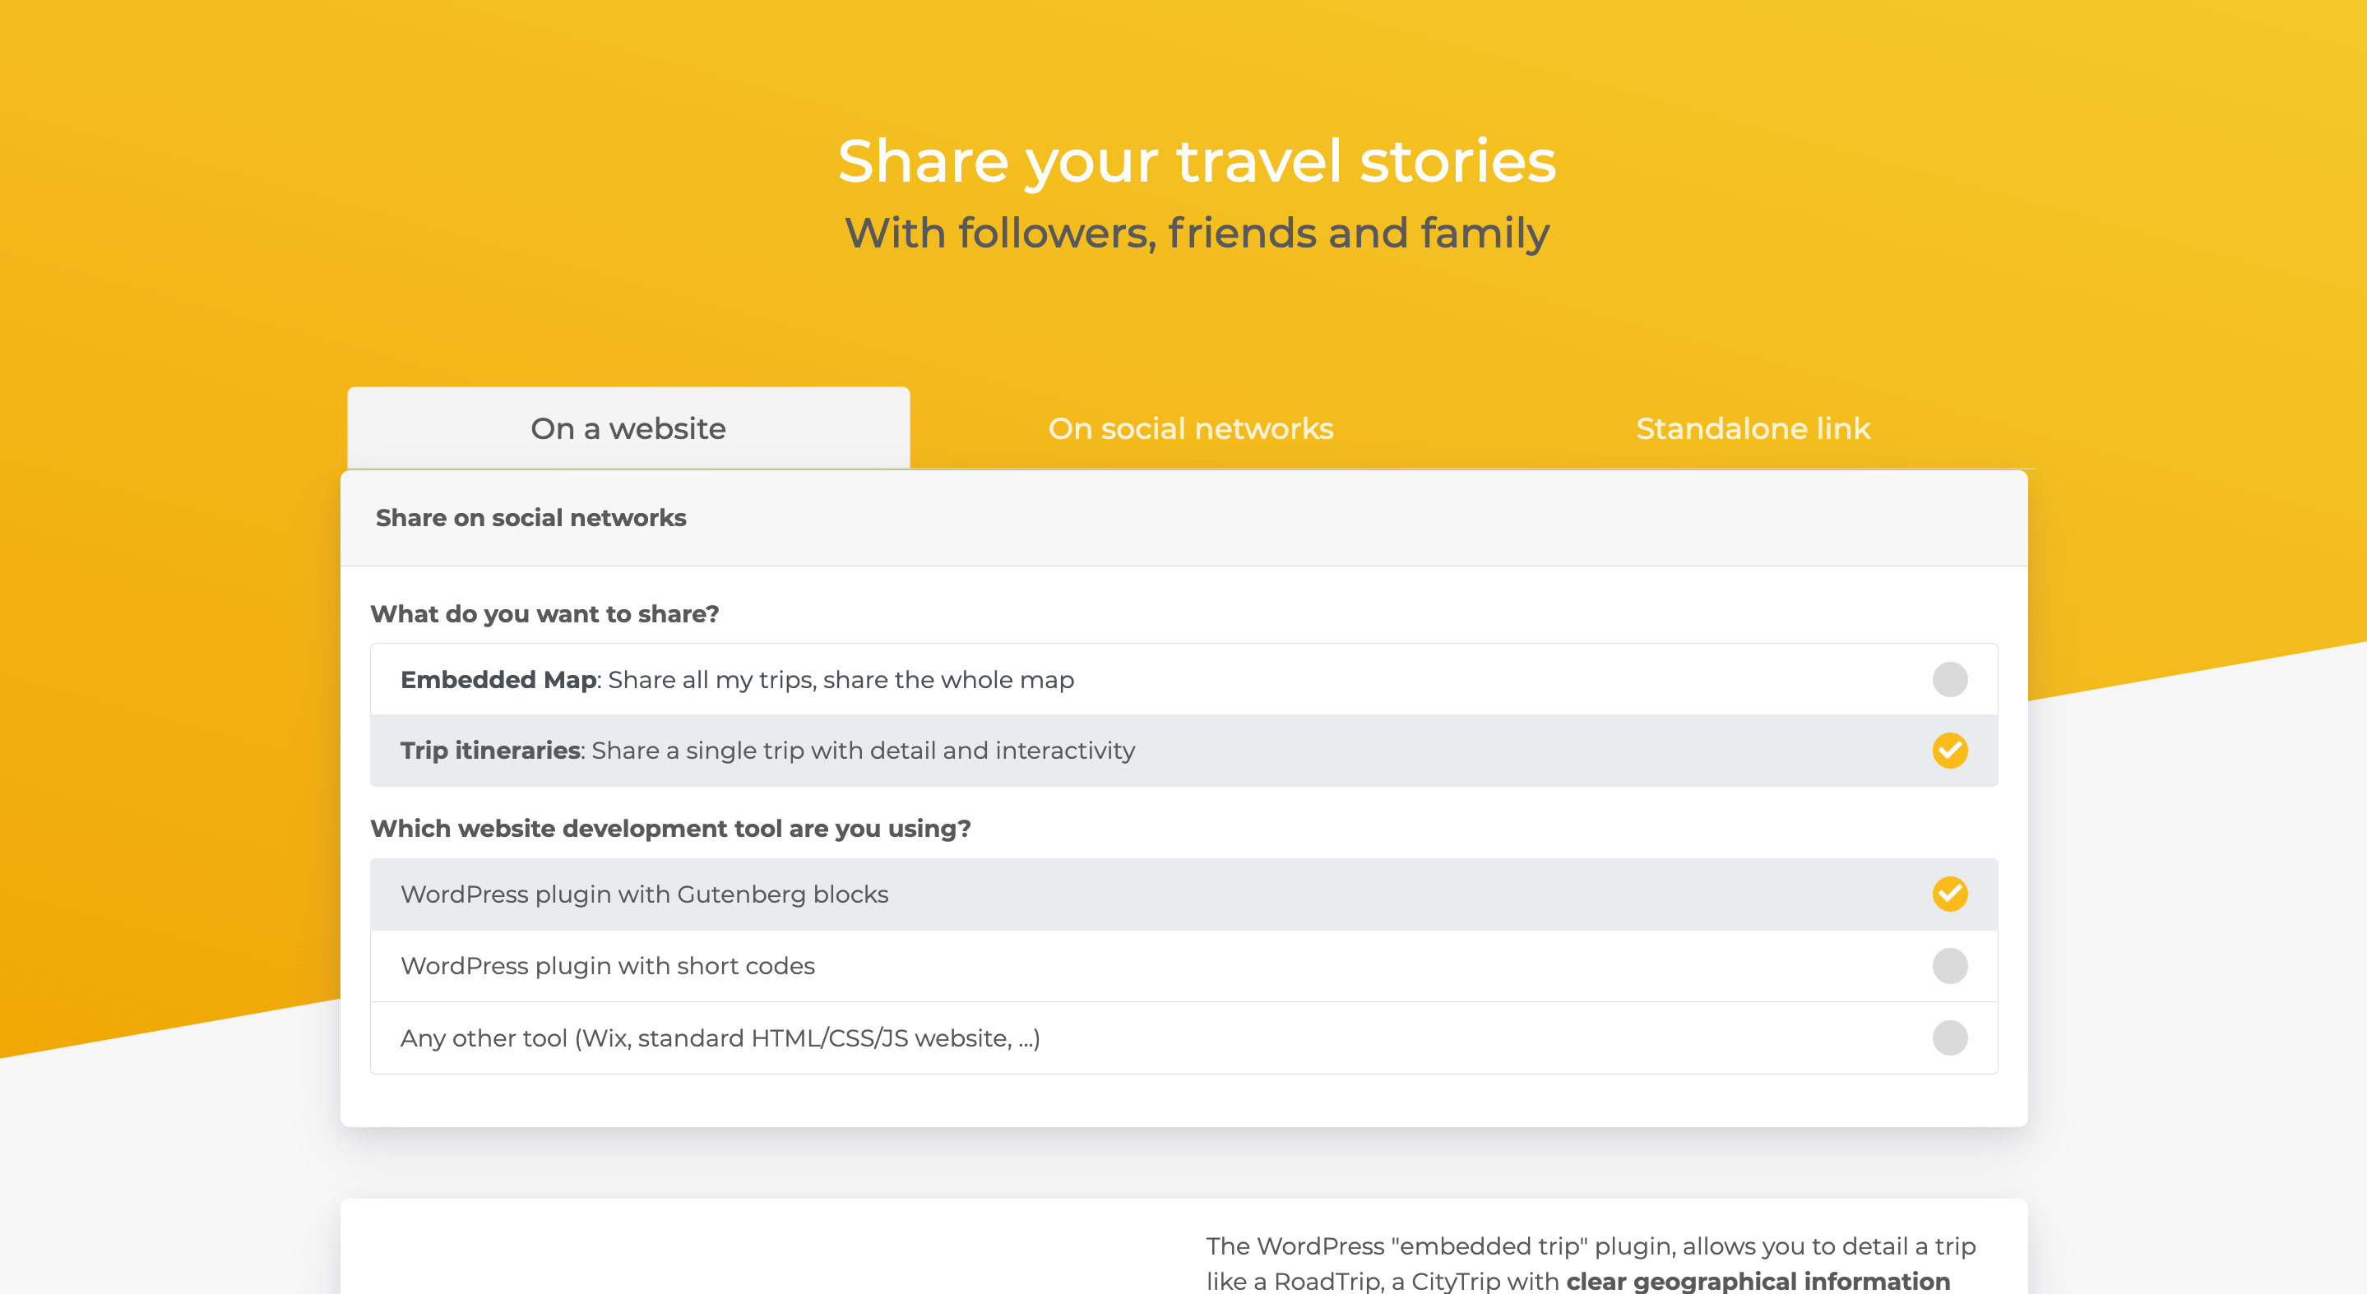
Task: Click the Any other tool radio circle
Action: (x=1951, y=1037)
